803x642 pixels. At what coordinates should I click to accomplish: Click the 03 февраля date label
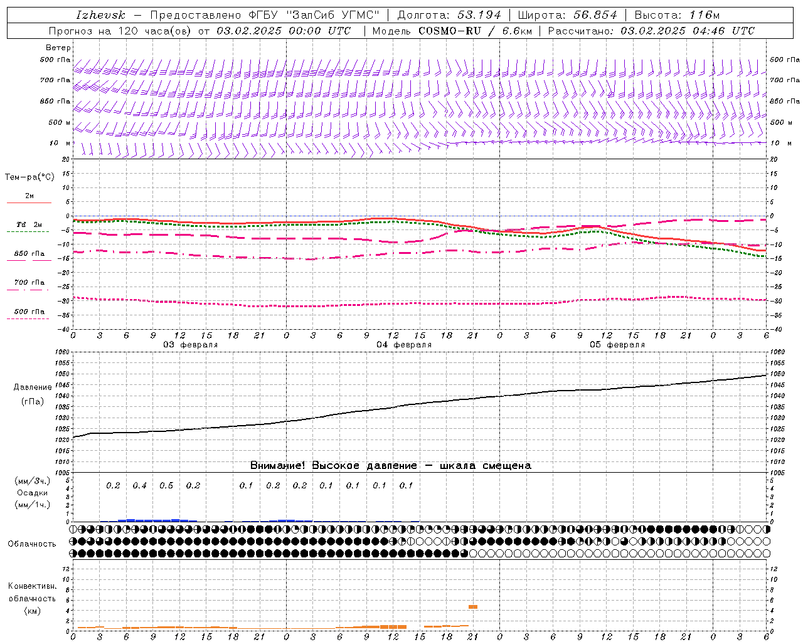[x=191, y=345]
